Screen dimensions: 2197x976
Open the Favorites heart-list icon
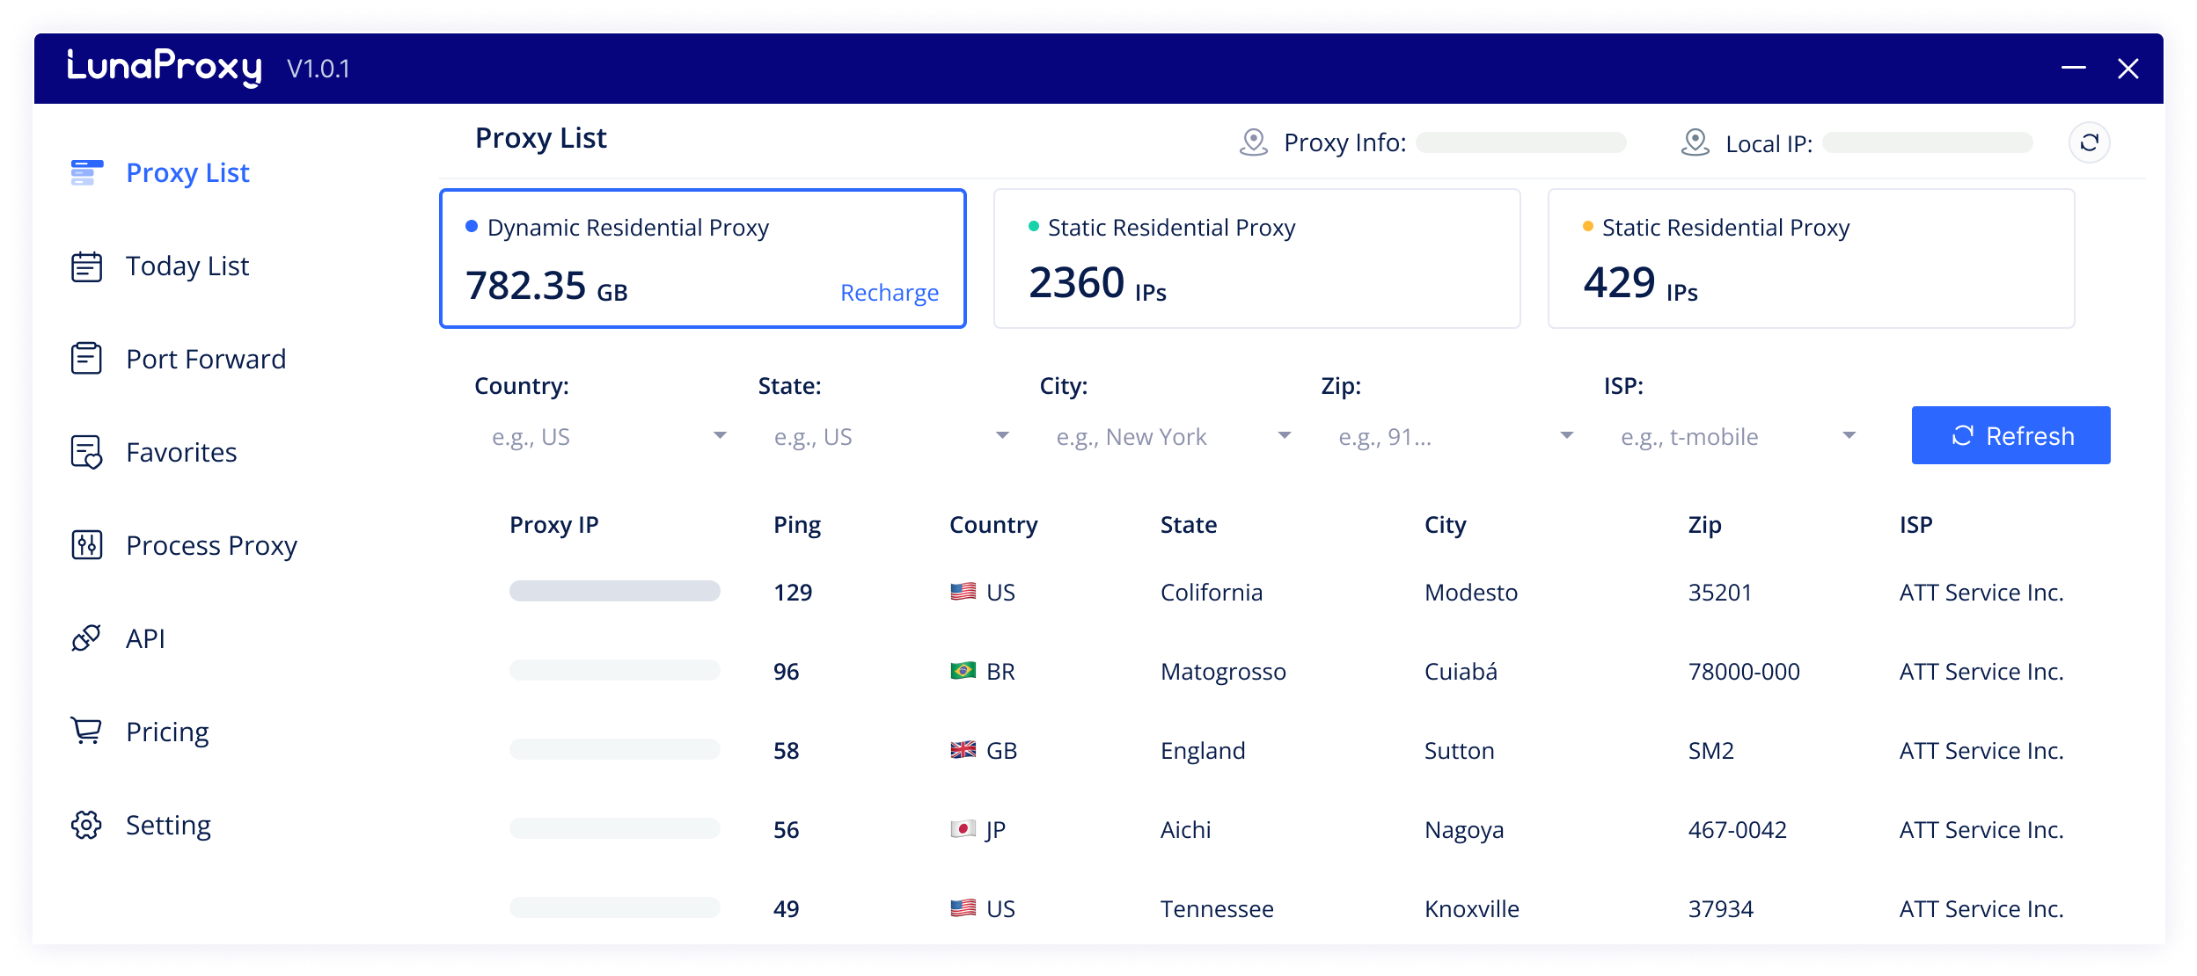coord(87,453)
